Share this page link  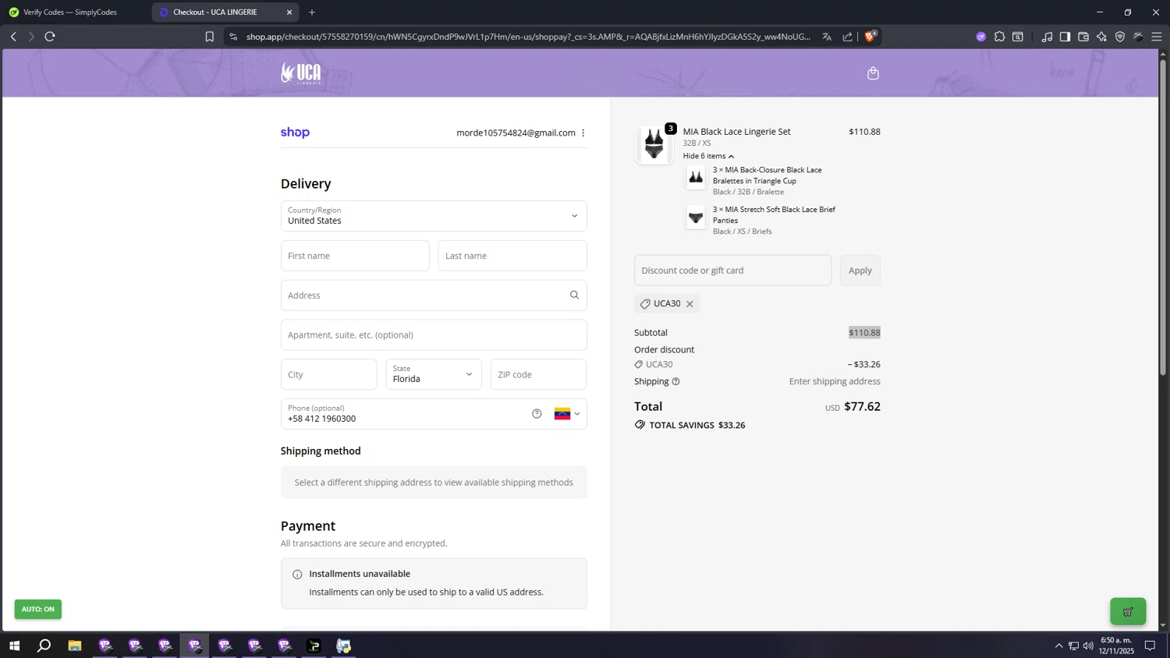click(x=848, y=37)
